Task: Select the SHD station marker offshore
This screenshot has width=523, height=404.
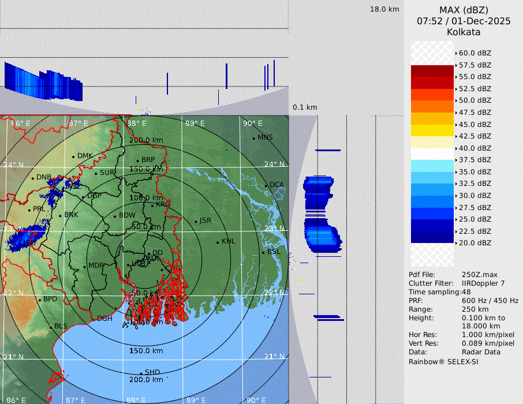Action: pos(141,373)
